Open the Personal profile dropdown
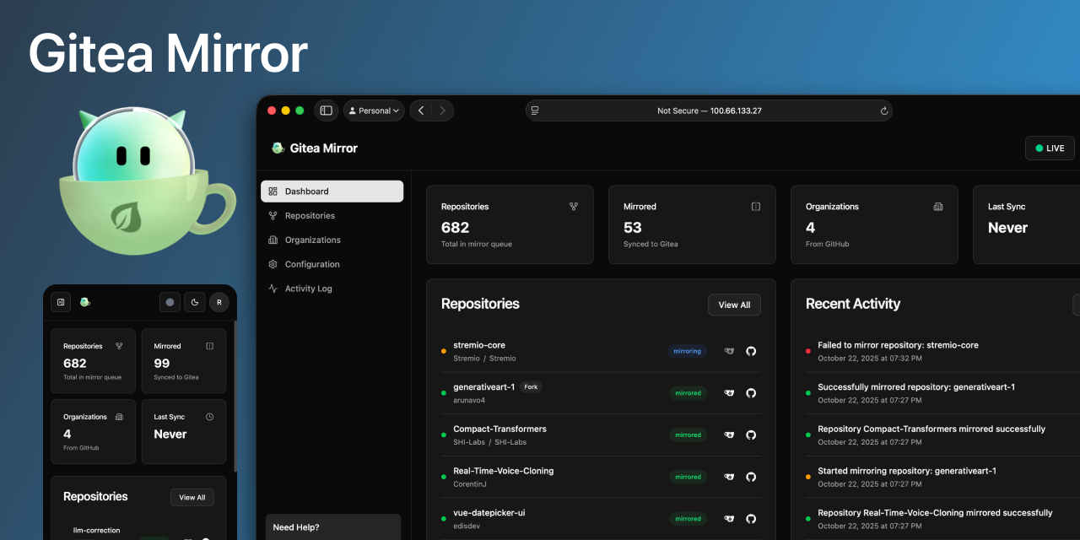This screenshot has width=1080, height=540. tap(374, 111)
